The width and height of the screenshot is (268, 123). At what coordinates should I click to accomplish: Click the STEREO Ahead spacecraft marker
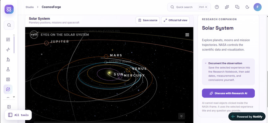coord(106,62)
